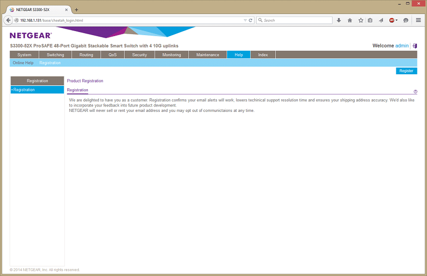
Task: Switch to Online Help submenu
Action: (23, 63)
